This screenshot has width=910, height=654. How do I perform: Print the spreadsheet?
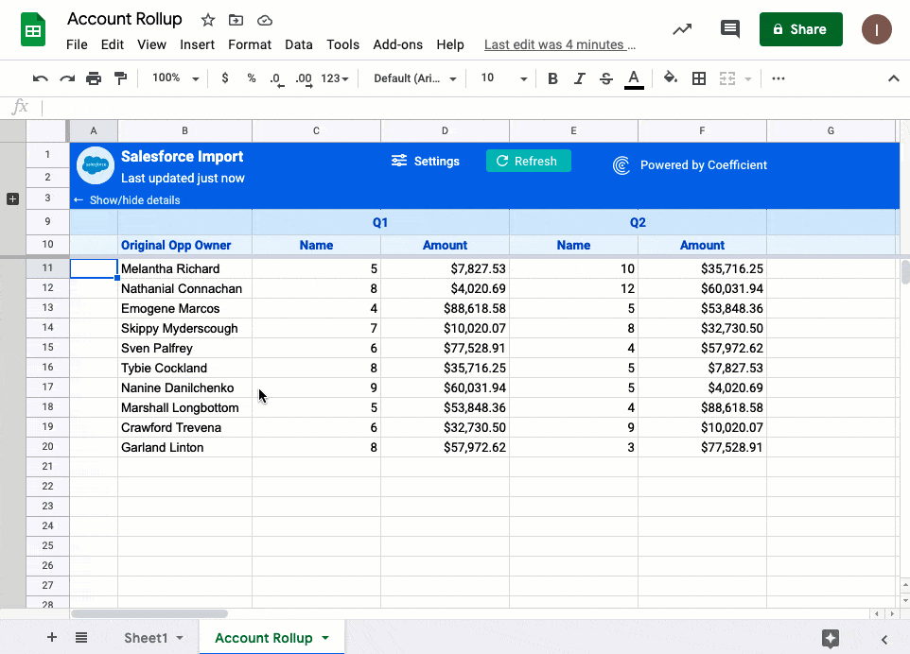click(x=94, y=78)
